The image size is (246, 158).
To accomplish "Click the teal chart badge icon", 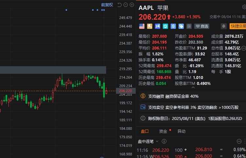I will pyautogui.click(x=165, y=26).
